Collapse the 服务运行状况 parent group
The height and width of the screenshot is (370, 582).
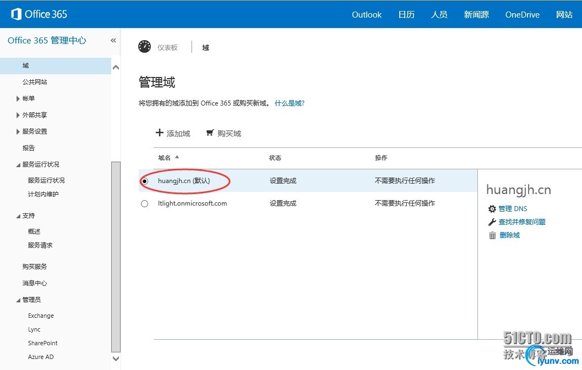(x=18, y=164)
